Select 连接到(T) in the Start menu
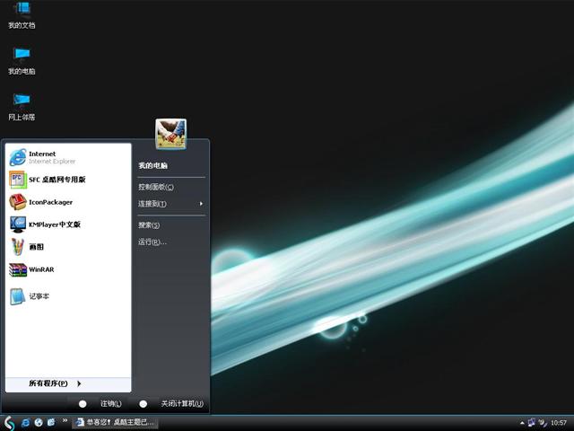Image resolution: width=574 pixels, height=431 pixels. pos(171,204)
